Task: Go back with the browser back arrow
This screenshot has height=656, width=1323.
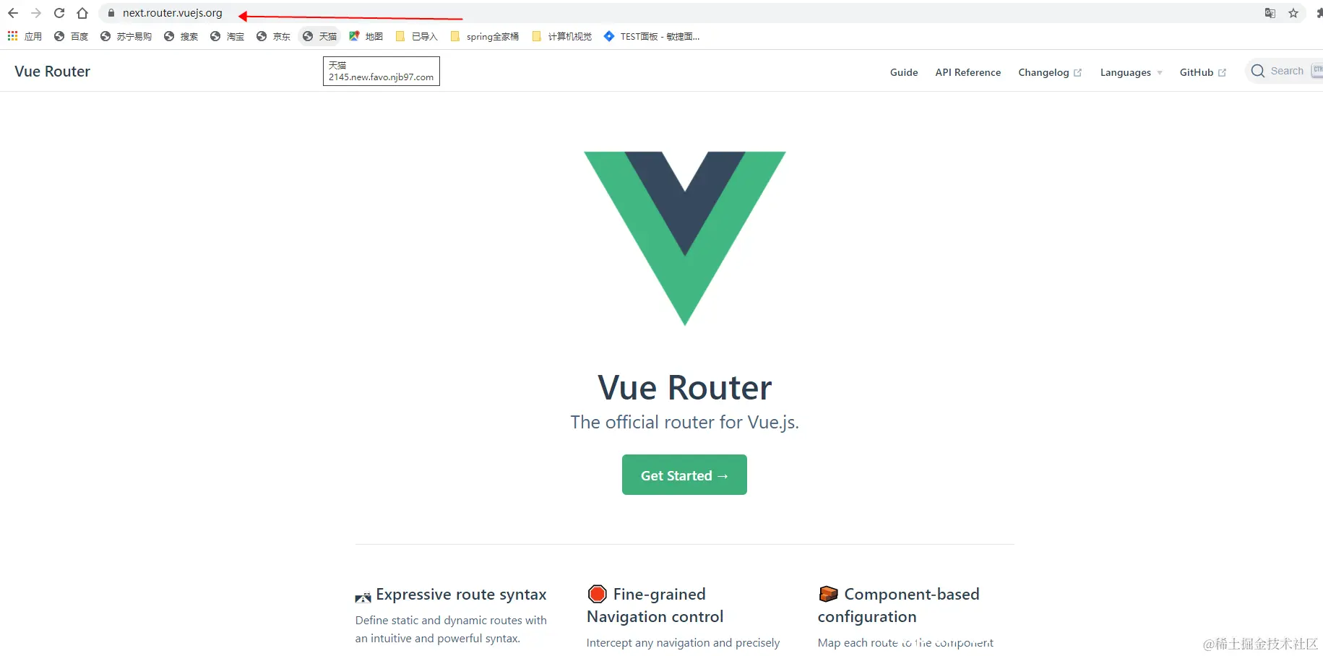Action: pyautogui.click(x=13, y=13)
